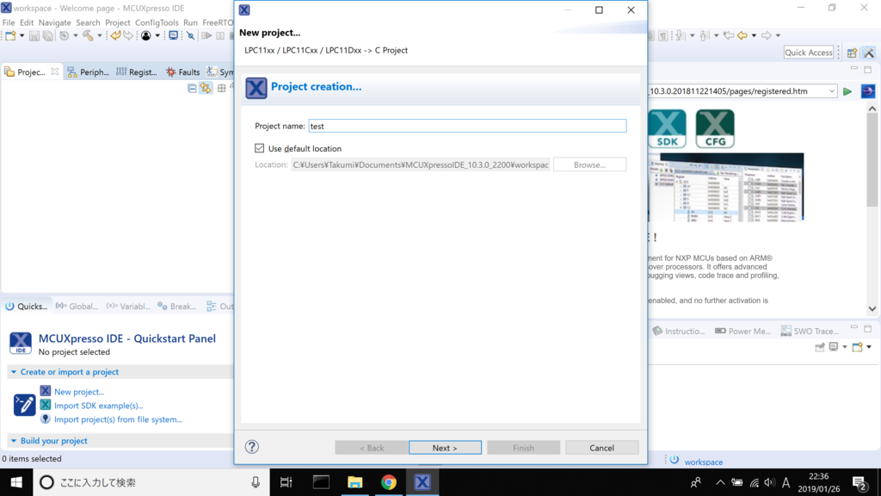Click the grey Forward navigation arrow
This screenshot has height=496, width=881.
767,35
